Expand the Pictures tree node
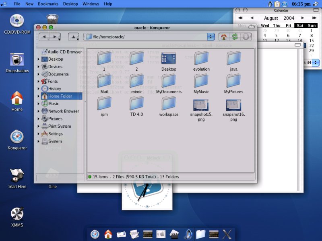 coord(38,119)
